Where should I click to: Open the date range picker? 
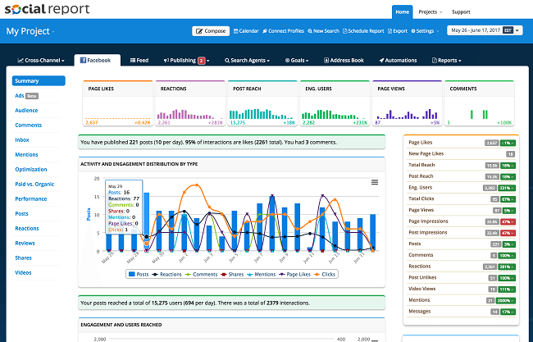(x=485, y=30)
